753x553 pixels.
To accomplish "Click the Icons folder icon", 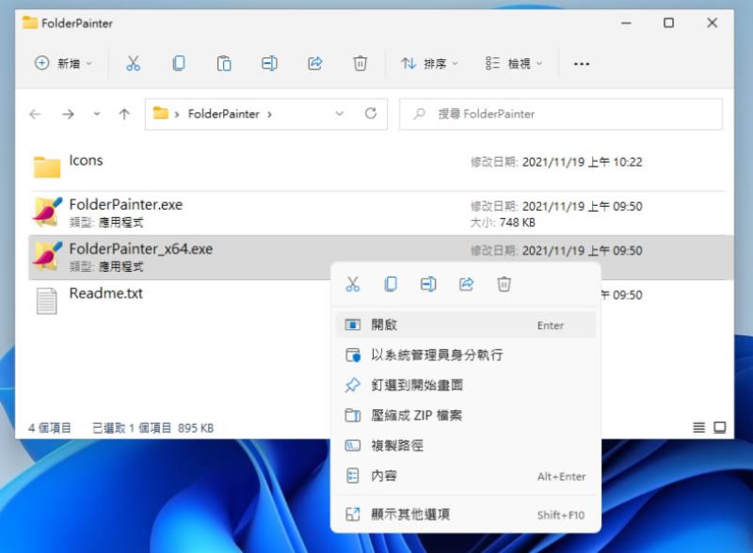I will [47, 166].
